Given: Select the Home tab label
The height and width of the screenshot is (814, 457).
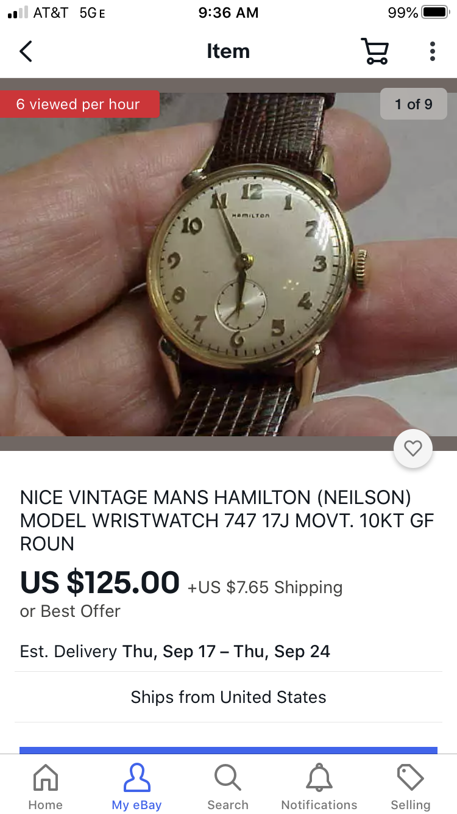Looking at the screenshot, I should click(45, 805).
